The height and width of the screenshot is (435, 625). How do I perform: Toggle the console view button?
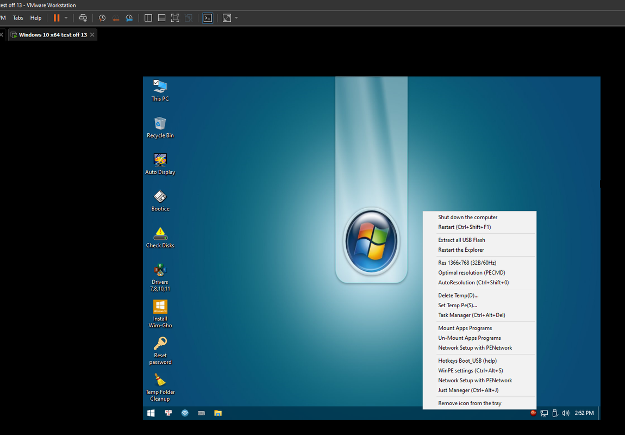pos(208,18)
